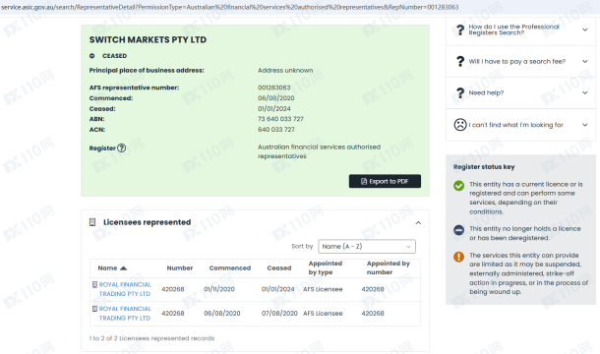This screenshot has width=600, height=354.
Task: Click the Register status key heading
Action: 484,167
